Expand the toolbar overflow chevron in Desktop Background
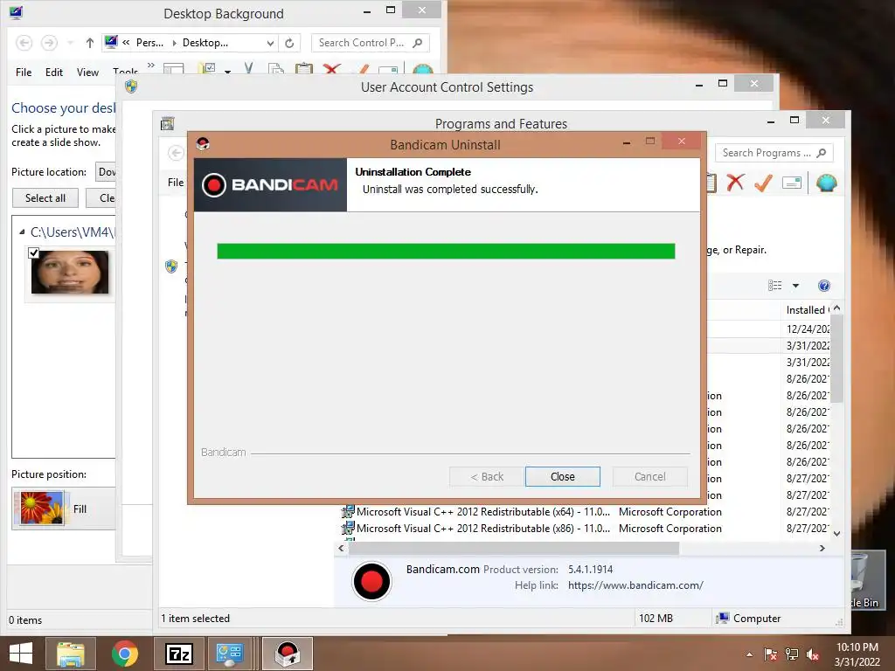The width and height of the screenshot is (895, 671). click(x=150, y=66)
